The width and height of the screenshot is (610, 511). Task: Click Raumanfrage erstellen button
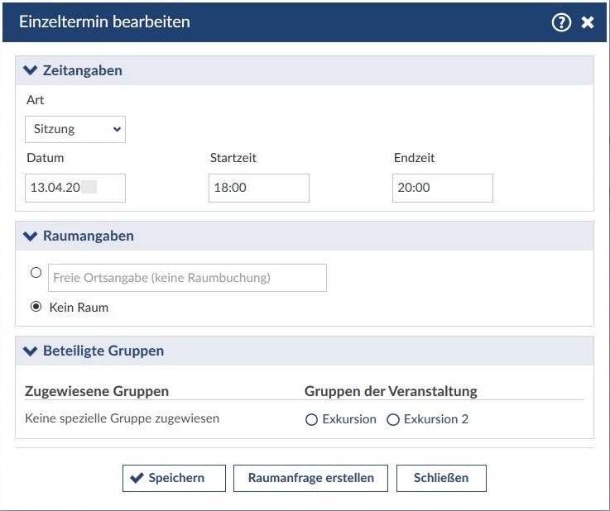310,478
